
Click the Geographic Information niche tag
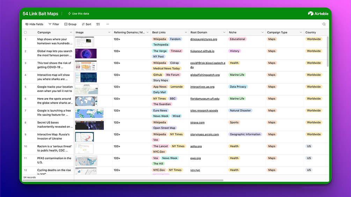click(245, 134)
